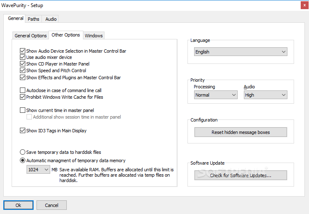Select Save temporary data to harddisk files
The width and height of the screenshot is (309, 214).
pyautogui.click(x=23, y=152)
